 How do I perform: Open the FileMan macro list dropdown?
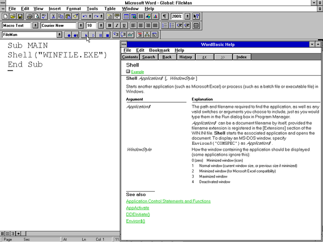(60, 35)
